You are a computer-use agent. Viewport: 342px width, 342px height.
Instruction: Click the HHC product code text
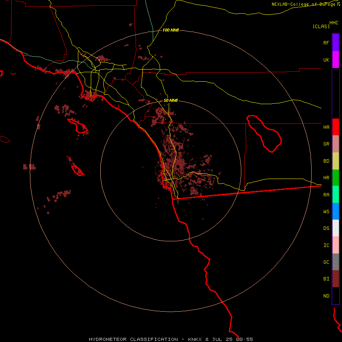click(x=334, y=23)
